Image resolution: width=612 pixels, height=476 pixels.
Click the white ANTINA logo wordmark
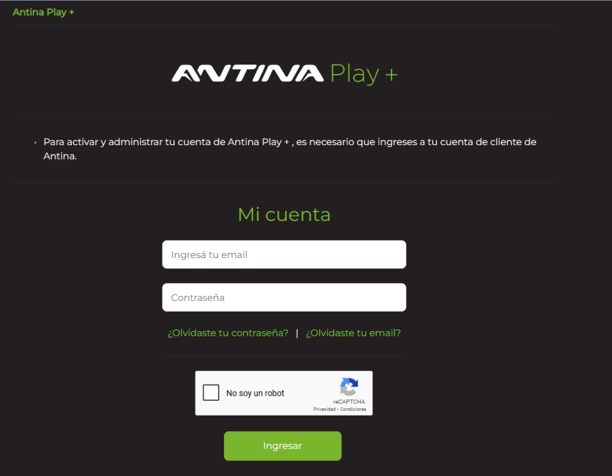248,73
